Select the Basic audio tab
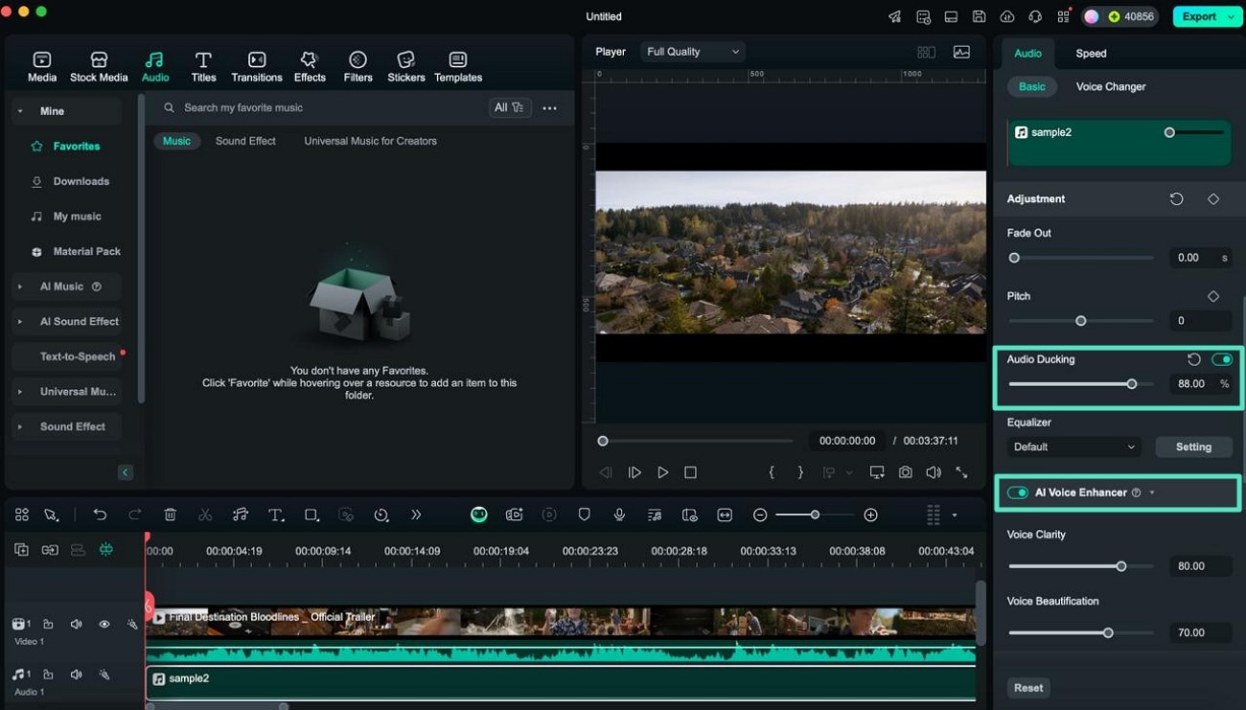 point(1032,86)
